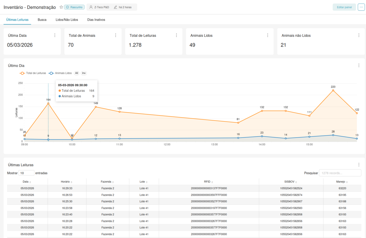Open the options menu on the Total de Animais card

116,35
